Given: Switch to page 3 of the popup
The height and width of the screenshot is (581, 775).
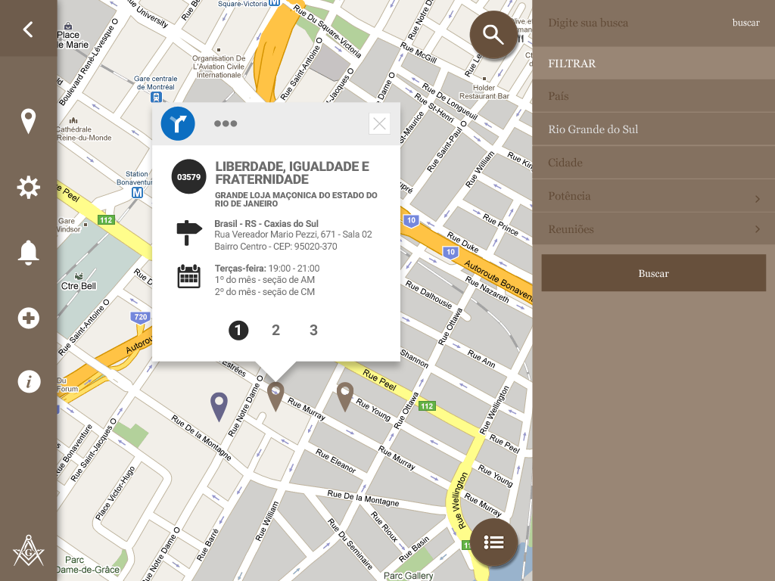Looking at the screenshot, I should pyautogui.click(x=313, y=330).
